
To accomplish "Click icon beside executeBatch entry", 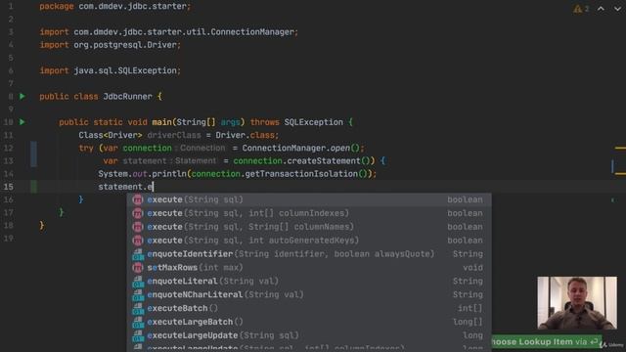I will [x=138, y=308].
